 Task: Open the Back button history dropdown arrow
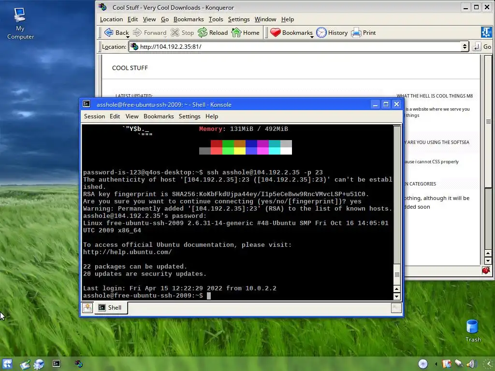[128, 37]
